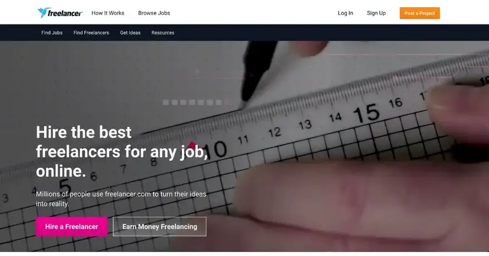Open the Get Ideas menu item

pyautogui.click(x=130, y=33)
